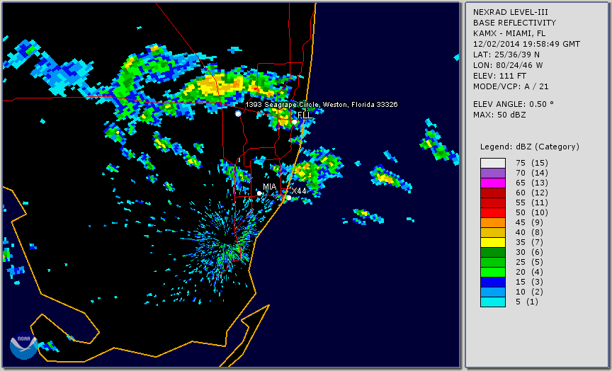Click the 'MAX: 50 dBZ' text
The width and height of the screenshot is (612, 371).
coord(499,115)
